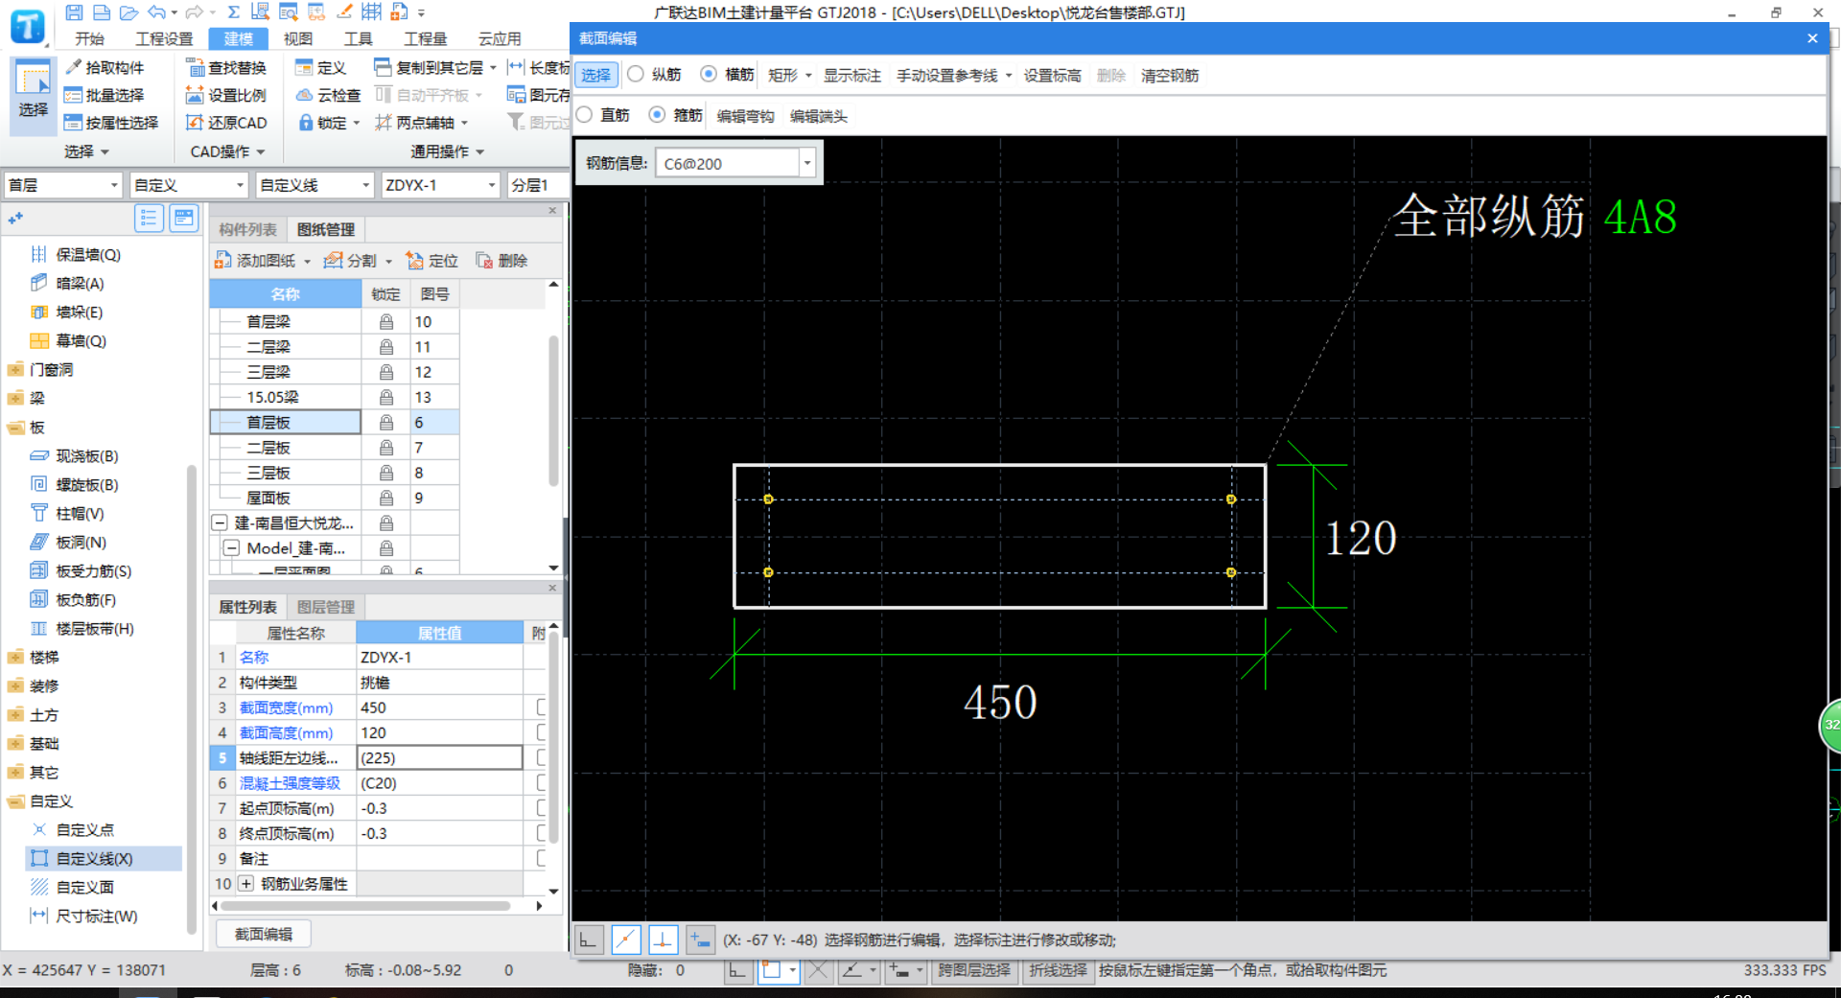
Task: Click the 删除 delete drawing tool
Action: [502, 261]
